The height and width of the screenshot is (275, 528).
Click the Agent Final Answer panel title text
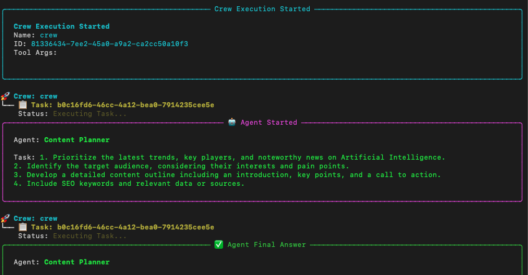(x=266, y=244)
